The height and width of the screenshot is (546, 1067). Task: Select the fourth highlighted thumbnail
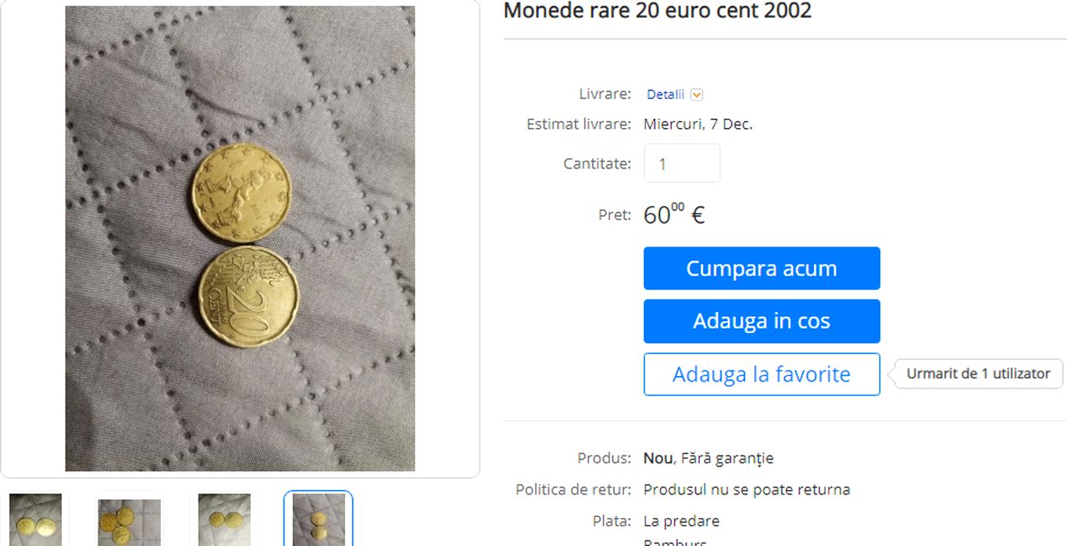tap(319, 519)
